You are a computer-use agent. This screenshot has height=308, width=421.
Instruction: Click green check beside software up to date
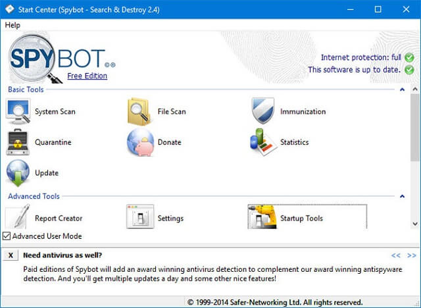point(409,70)
